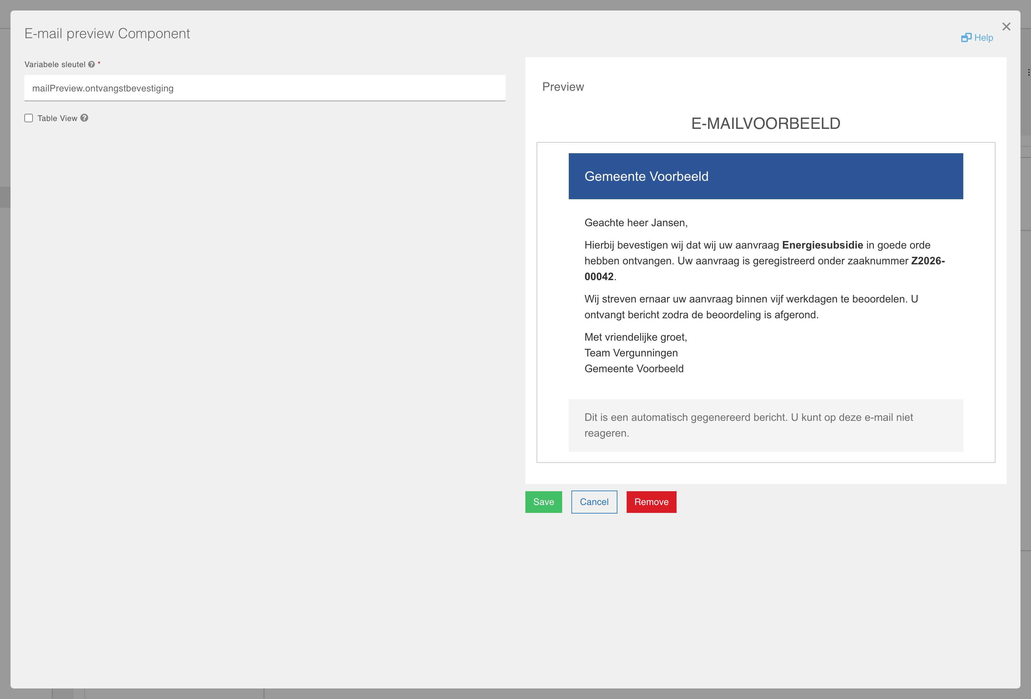This screenshot has height=699, width=1031.
Task: Click the zaaknummer Z2026-00042 text
Action: pyautogui.click(x=765, y=269)
